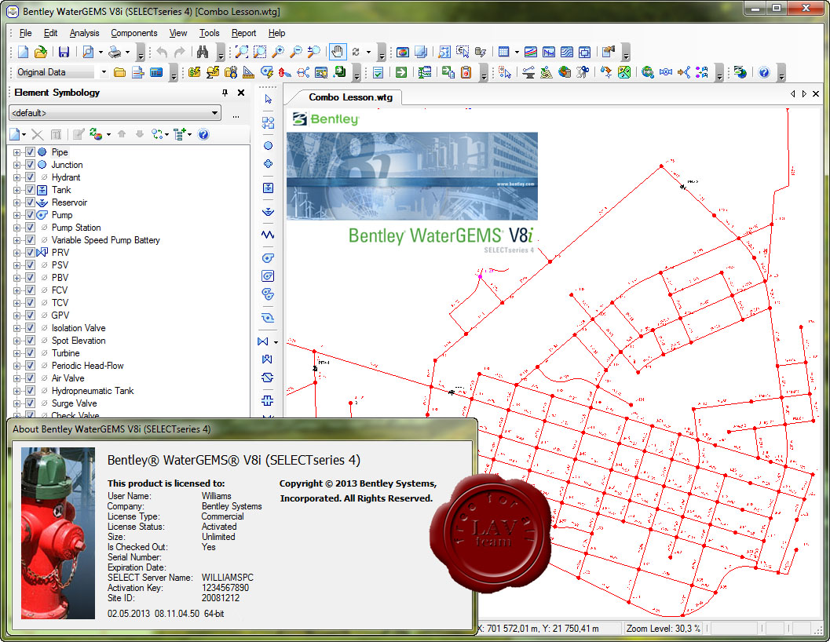The image size is (830, 642).
Task: Click the Open folder toolbar icon
Action: (x=41, y=52)
